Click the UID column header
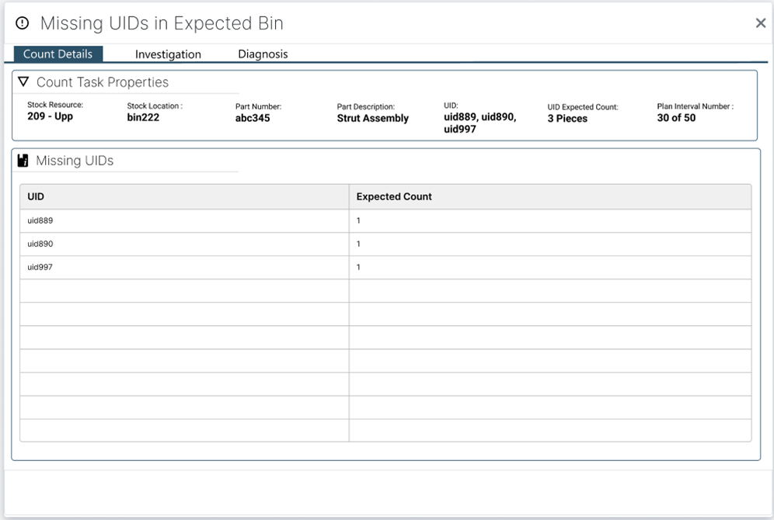 point(34,196)
